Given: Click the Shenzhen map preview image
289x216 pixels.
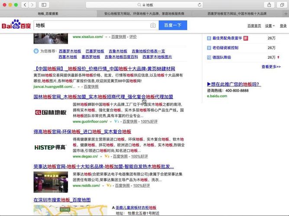Looking at the screenshot, I should 70,210.
